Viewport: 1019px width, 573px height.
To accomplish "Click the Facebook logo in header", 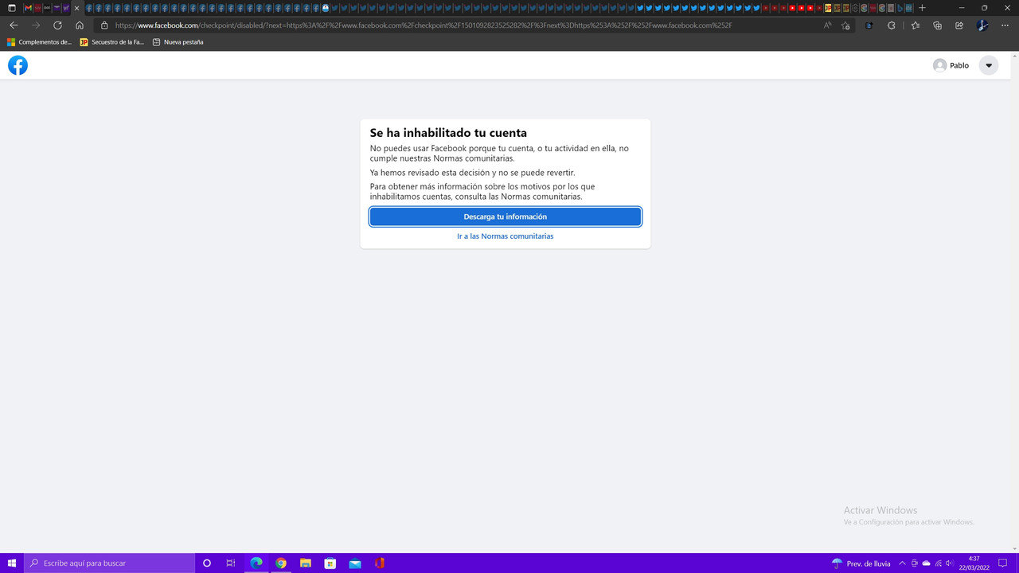I will click(18, 65).
